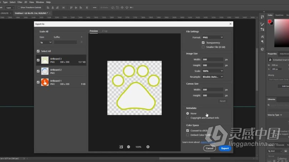Open the Scale 100% dropdown

click(x=213, y=71)
